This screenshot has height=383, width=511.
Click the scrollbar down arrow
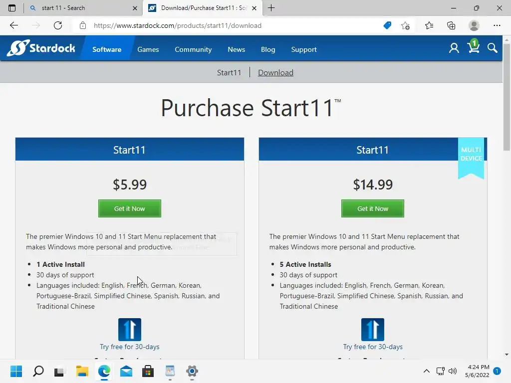(x=507, y=355)
